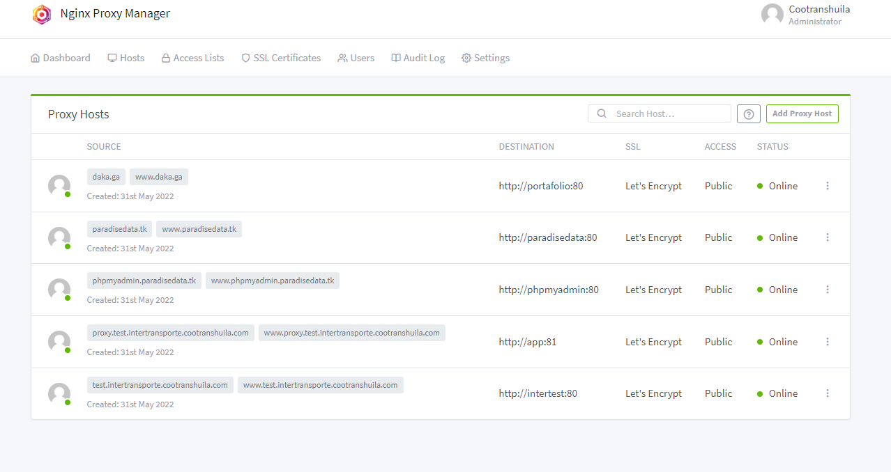891x472 pixels.
Task: Open three-dot menu for paradisedata.tk host
Action: 828,237
